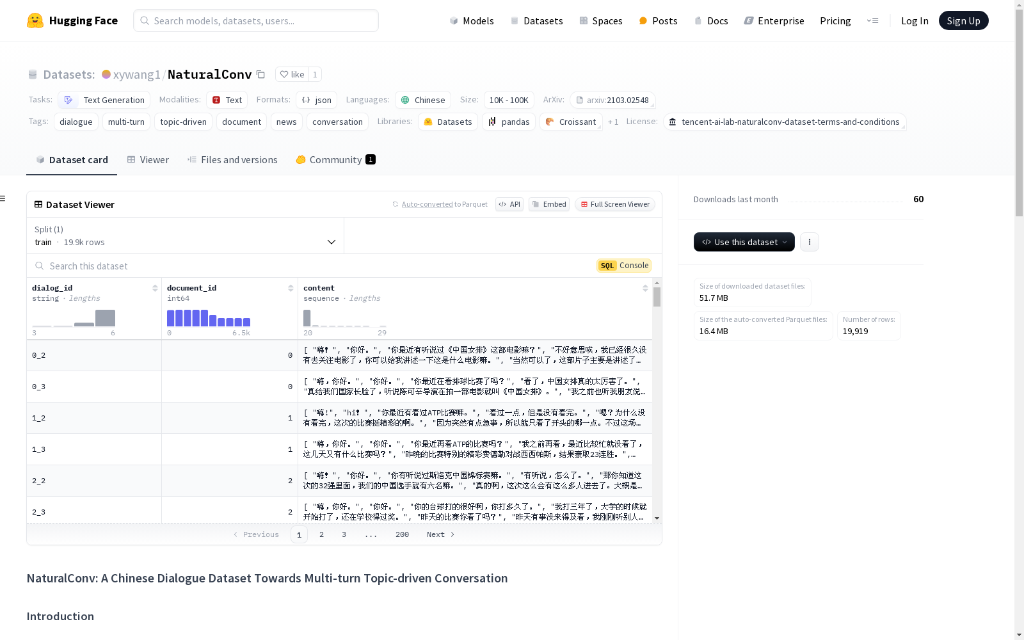Click the dialogue tag
The height and width of the screenshot is (640, 1024).
point(76,122)
